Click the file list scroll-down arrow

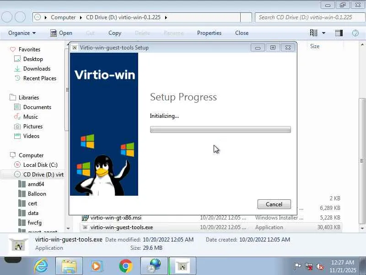(x=362, y=228)
